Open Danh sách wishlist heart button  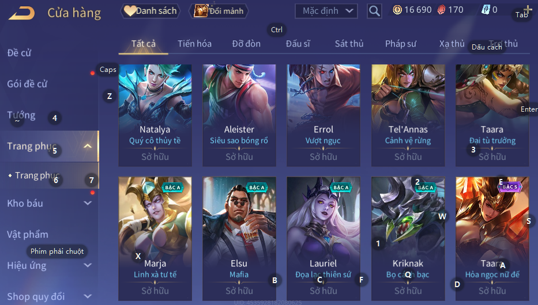tap(151, 11)
